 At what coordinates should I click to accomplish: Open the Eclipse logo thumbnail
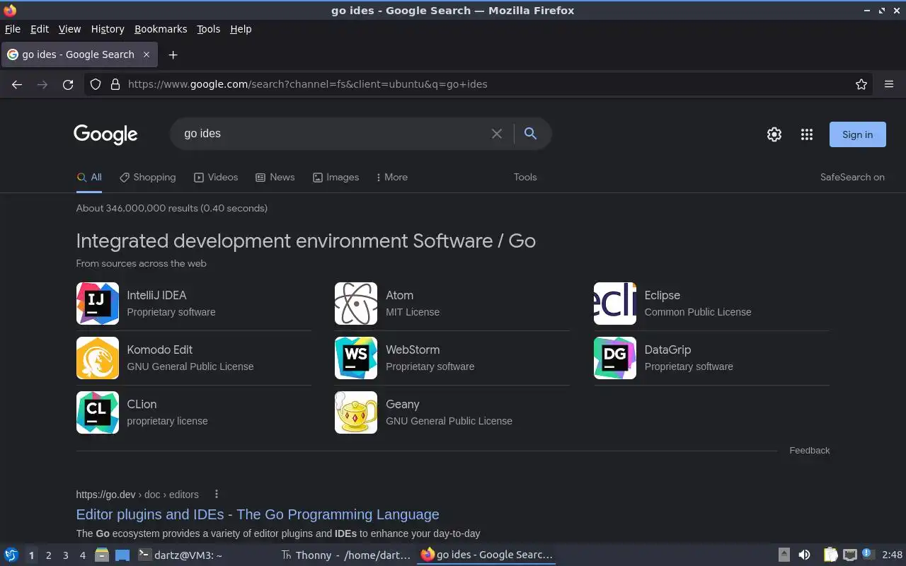point(615,304)
